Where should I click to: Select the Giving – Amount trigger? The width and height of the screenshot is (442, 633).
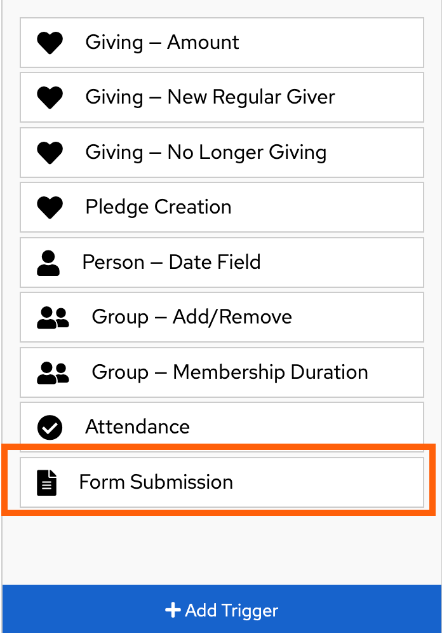click(x=221, y=42)
